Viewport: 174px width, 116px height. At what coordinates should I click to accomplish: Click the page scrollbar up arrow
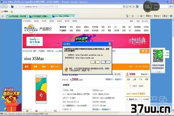click(x=173, y=21)
